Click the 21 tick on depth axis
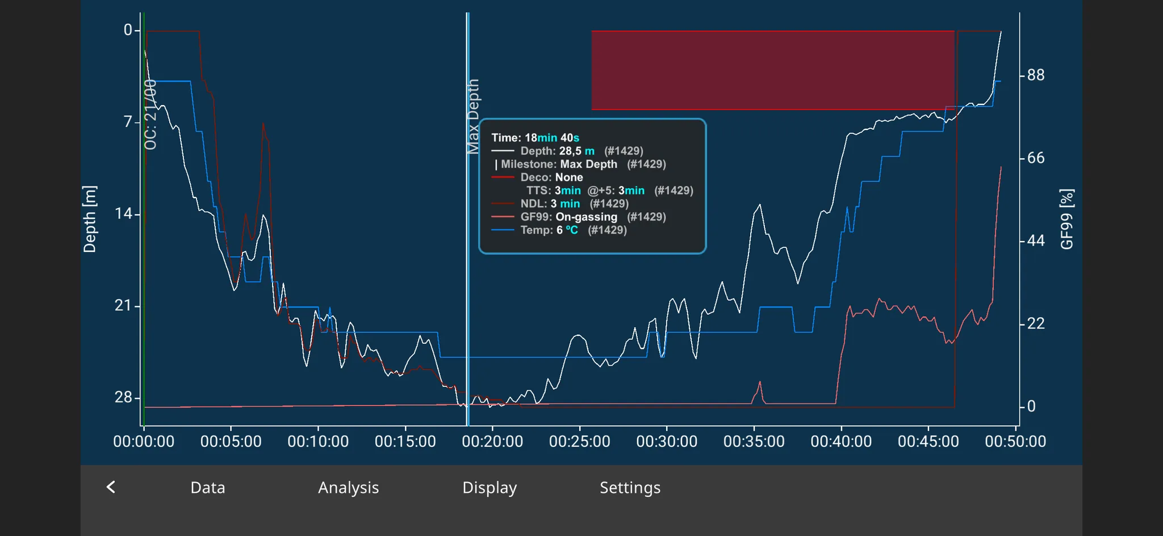1163x536 pixels. pyautogui.click(x=123, y=306)
